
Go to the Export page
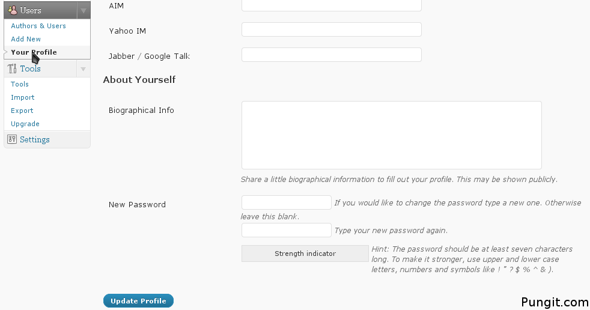click(22, 111)
